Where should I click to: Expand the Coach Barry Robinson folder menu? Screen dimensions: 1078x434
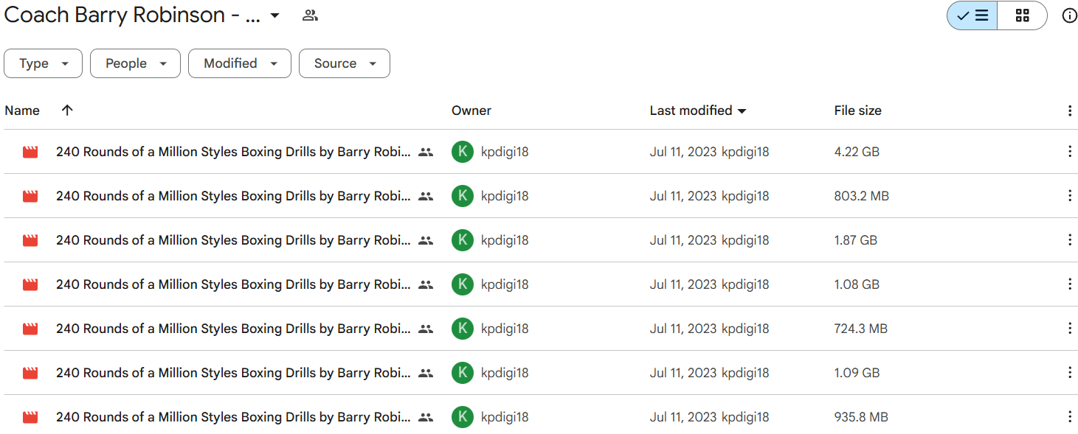point(274,15)
